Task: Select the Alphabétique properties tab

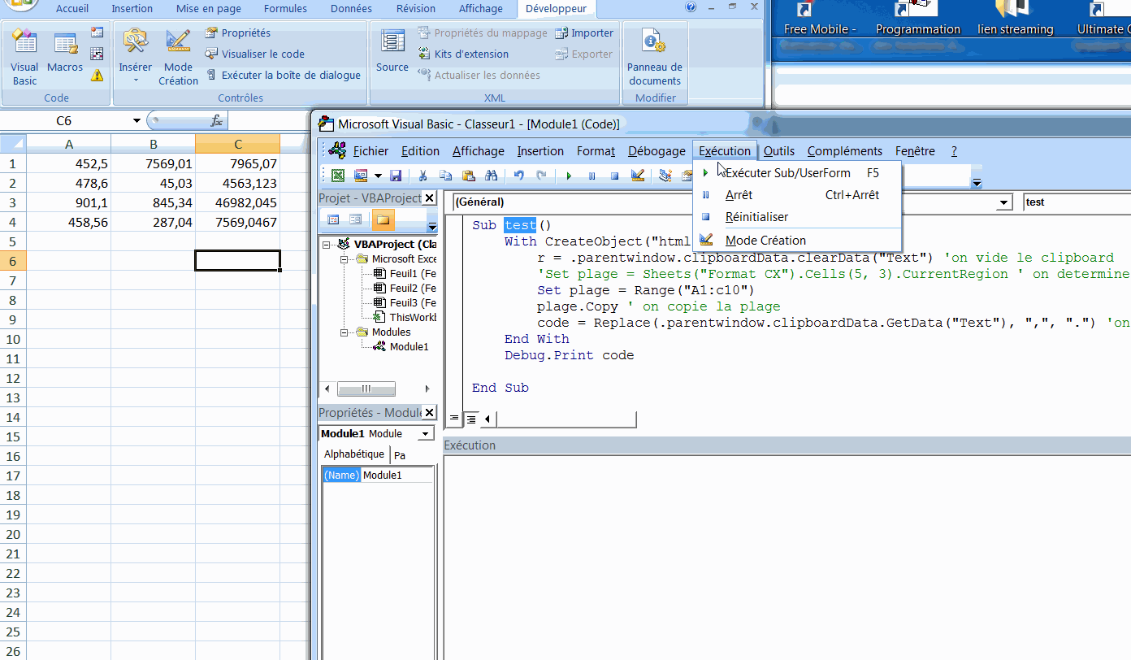Action: (354, 454)
